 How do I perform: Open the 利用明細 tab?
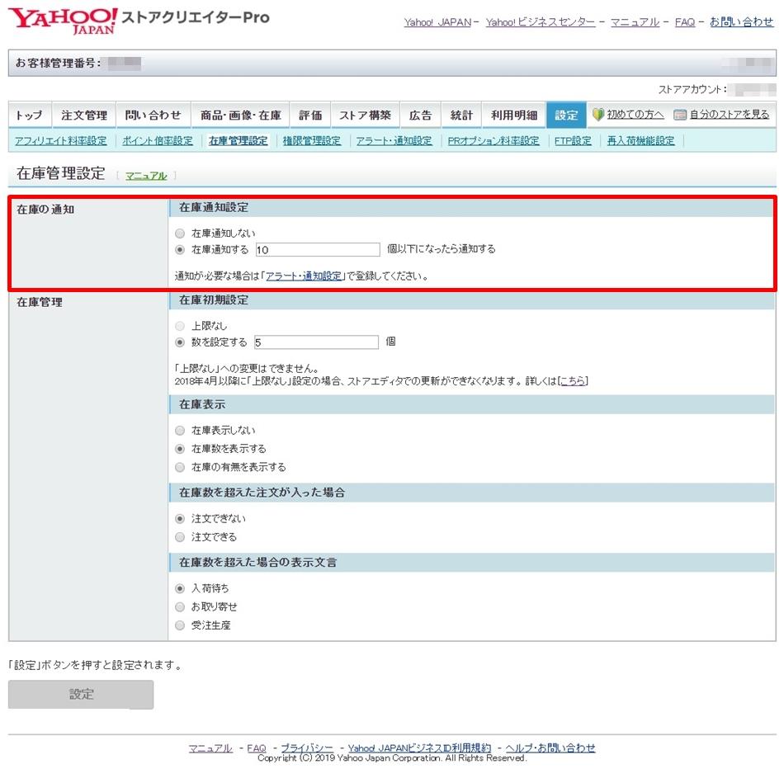(514, 115)
